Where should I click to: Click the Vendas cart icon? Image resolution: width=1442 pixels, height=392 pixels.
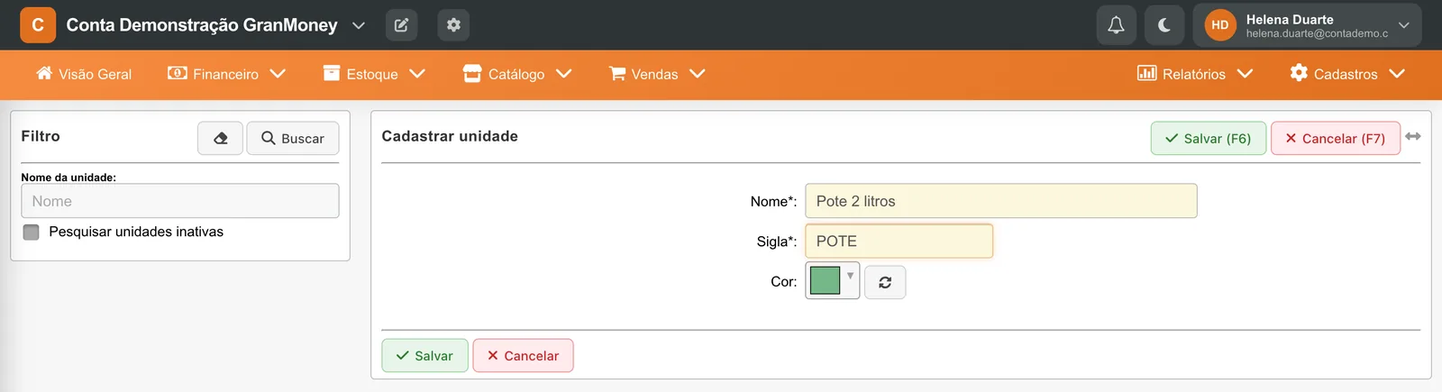pos(617,73)
